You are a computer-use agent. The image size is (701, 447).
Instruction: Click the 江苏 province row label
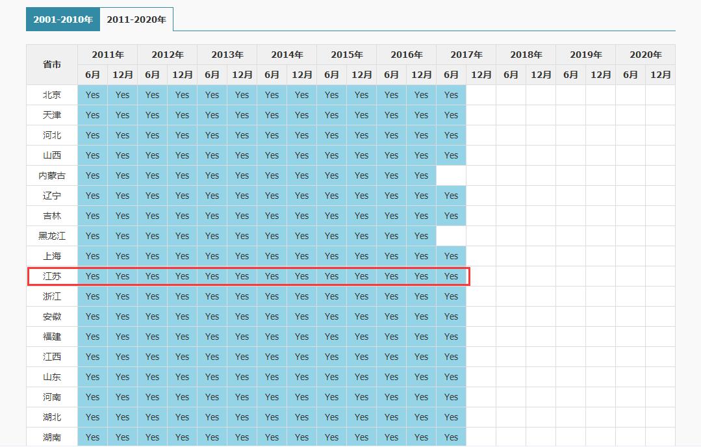tap(52, 276)
